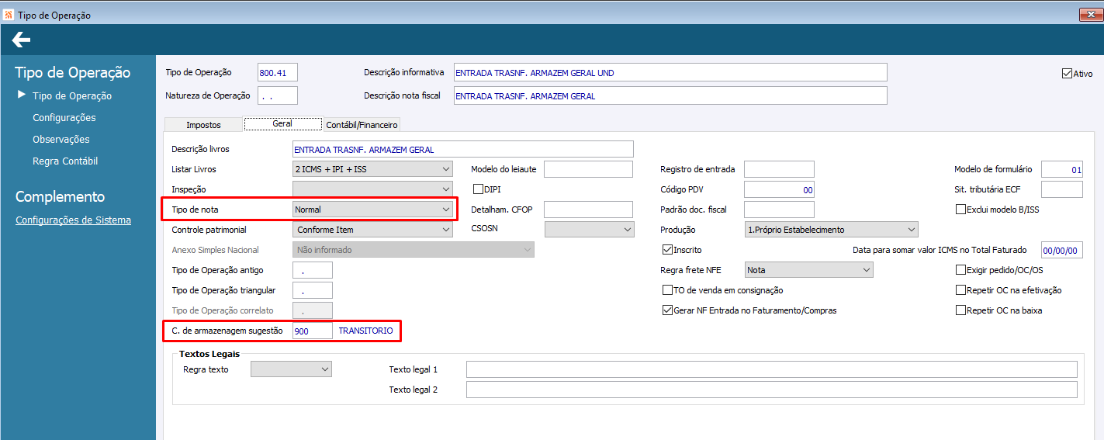Click the Tipo de Operação triangular field
The height and width of the screenshot is (440, 1104).
313,290
